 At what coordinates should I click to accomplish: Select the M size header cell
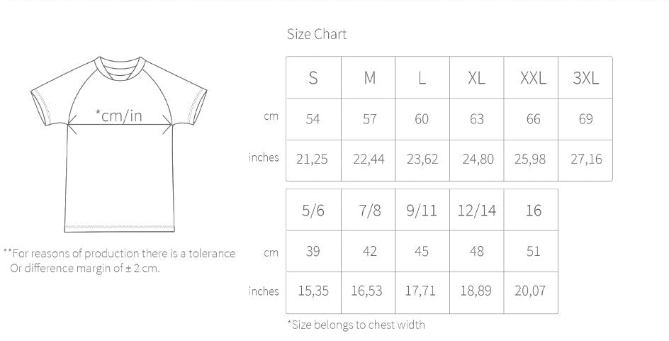point(369,78)
